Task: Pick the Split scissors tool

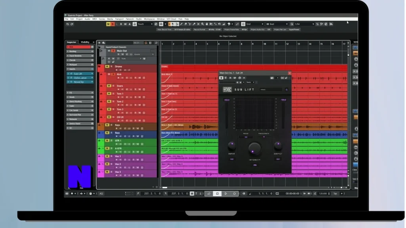Action: coord(190,24)
